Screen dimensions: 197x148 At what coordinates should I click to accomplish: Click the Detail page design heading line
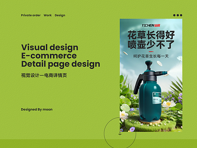click(x=61, y=64)
